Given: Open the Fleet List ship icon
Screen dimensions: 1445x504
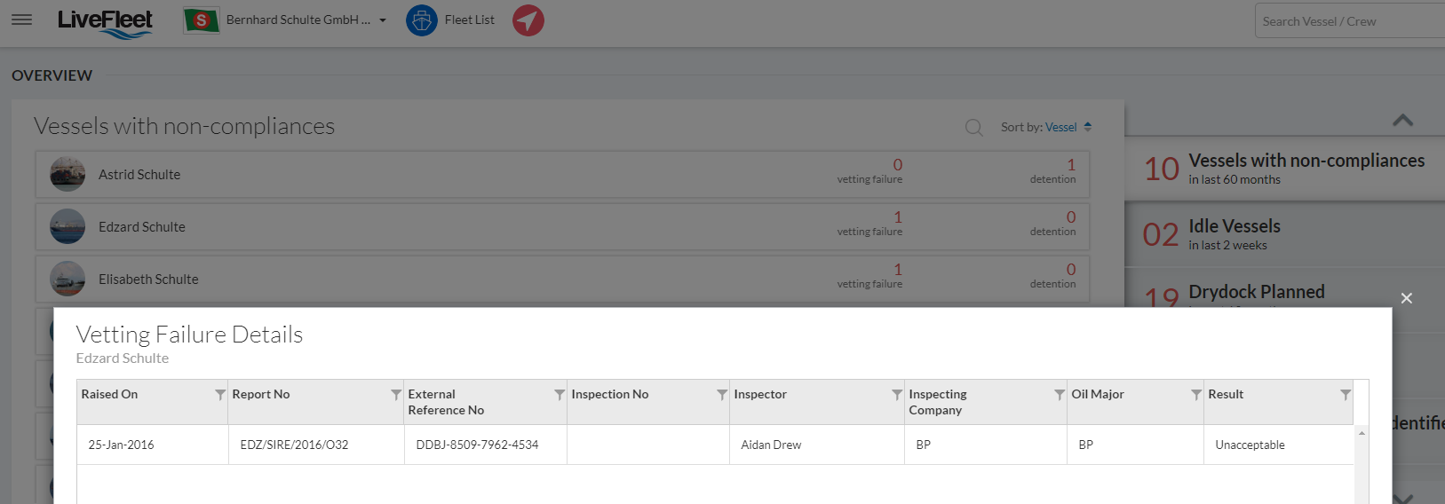Looking at the screenshot, I should tap(422, 20).
